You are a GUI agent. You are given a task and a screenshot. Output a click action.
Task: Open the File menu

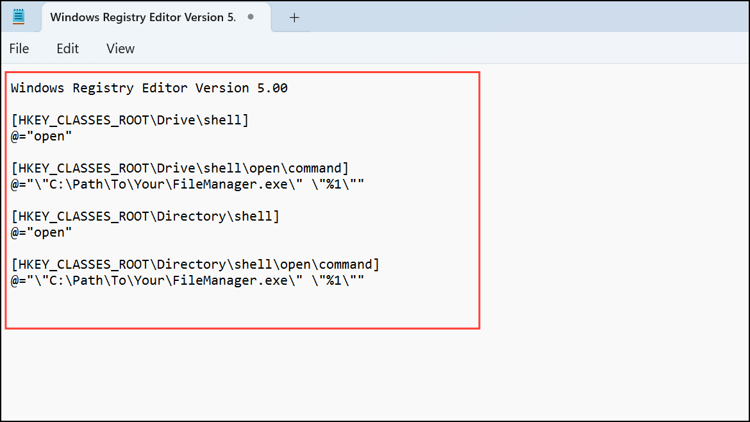(x=19, y=48)
